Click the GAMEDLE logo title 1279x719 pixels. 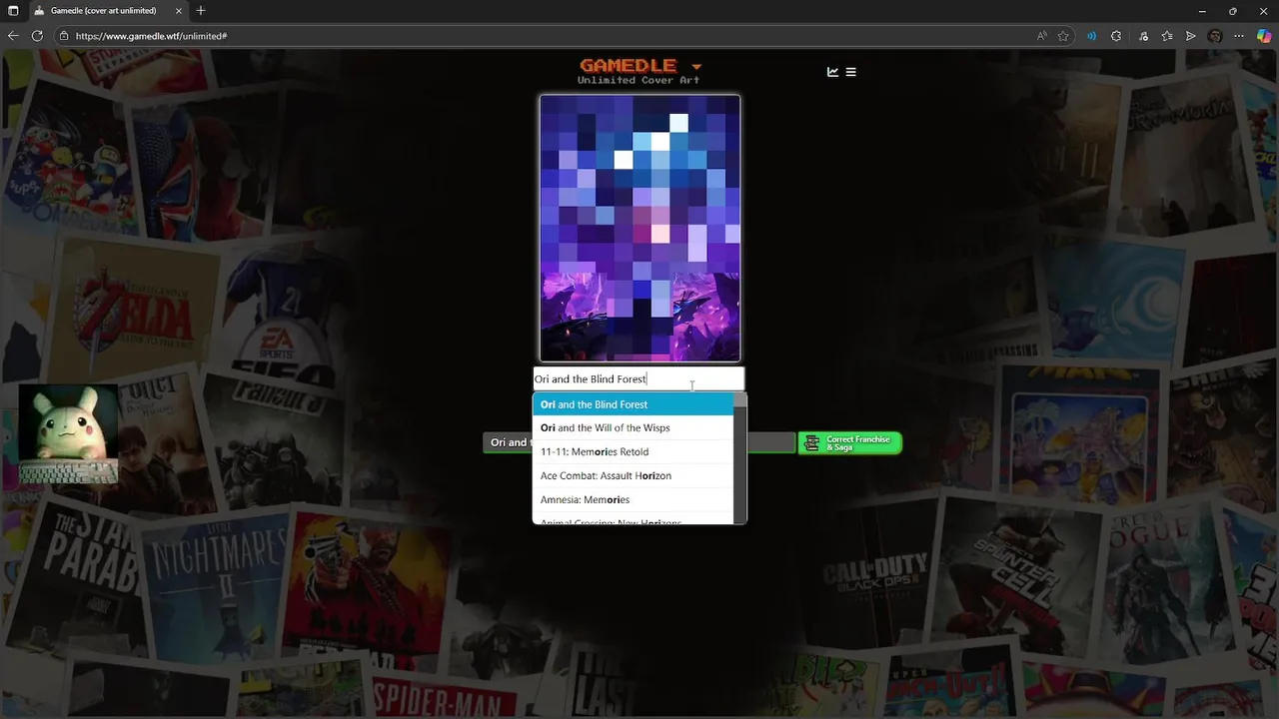[629, 66]
